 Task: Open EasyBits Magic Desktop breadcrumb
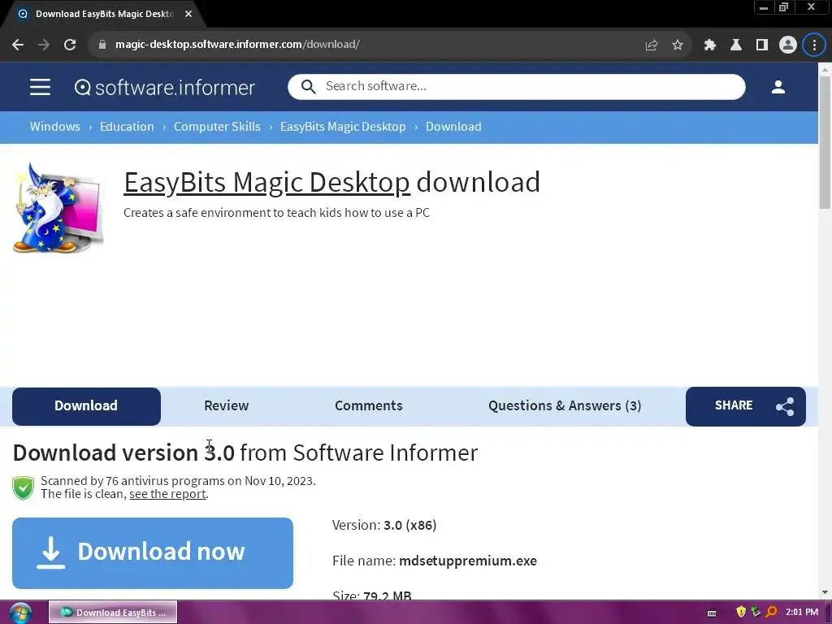pos(343,127)
